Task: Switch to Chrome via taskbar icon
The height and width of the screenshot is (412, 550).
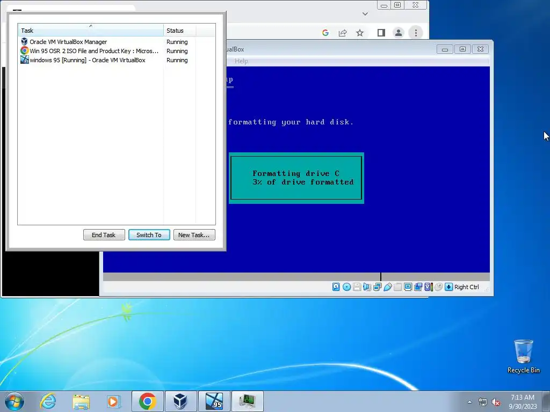Action: (x=147, y=401)
